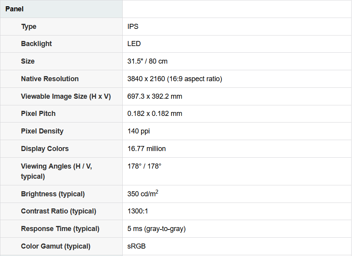Screen dimensions: 352x256
Task: Select the Contrast Ratio label
Action: pyautogui.click(x=59, y=211)
